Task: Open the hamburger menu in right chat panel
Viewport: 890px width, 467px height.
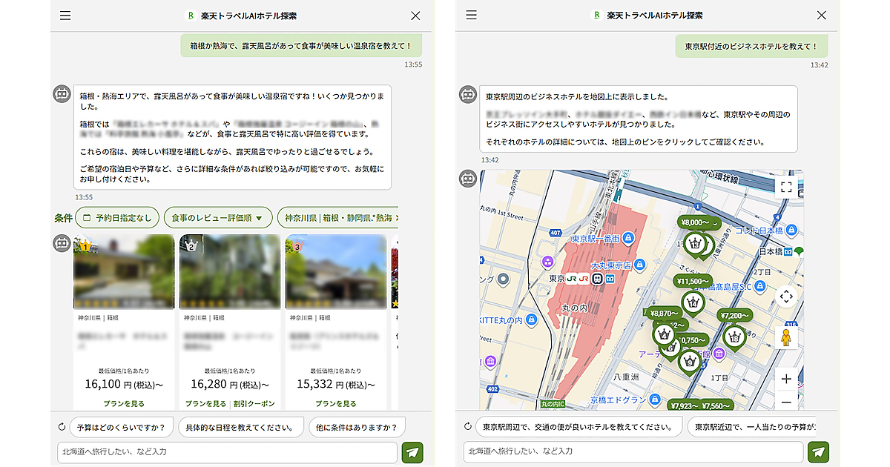Action: pyautogui.click(x=471, y=16)
